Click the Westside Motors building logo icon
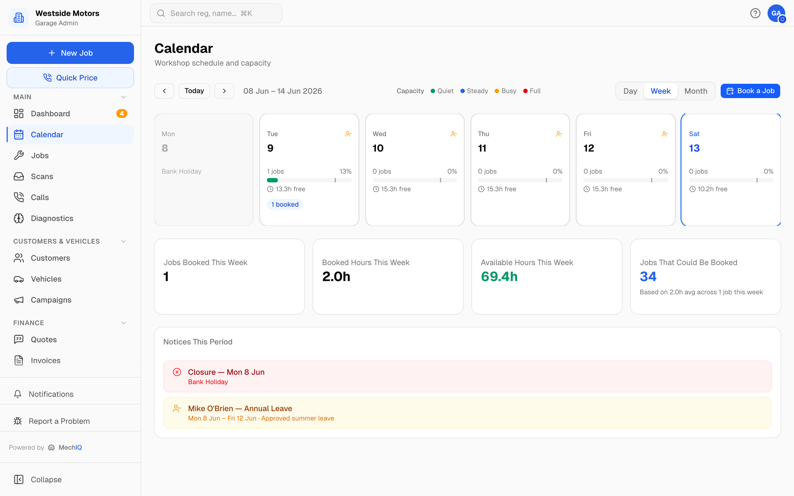 click(x=19, y=18)
